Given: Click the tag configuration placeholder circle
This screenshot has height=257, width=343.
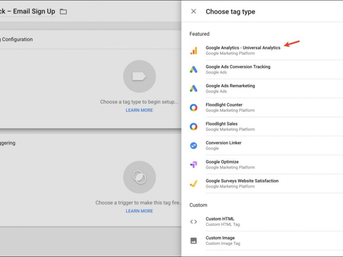Looking at the screenshot, I should [x=139, y=77].
